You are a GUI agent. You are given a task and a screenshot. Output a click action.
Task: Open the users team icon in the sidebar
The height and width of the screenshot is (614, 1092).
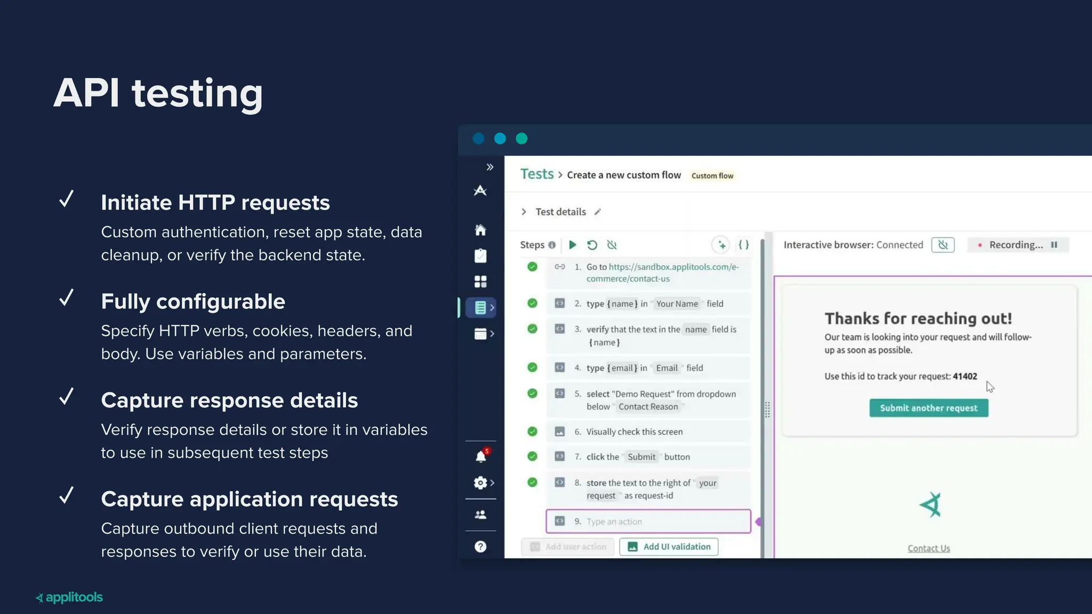480,515
